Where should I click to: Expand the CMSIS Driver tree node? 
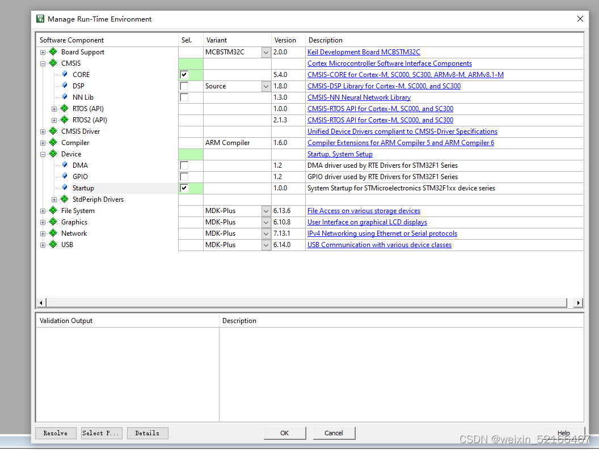coord(43,131)
